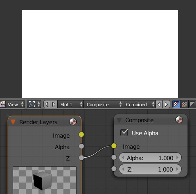This screenshot has width=196, height=194.
Task: Enable Color and Alpha display mode
Action: (x=176, y=105)
